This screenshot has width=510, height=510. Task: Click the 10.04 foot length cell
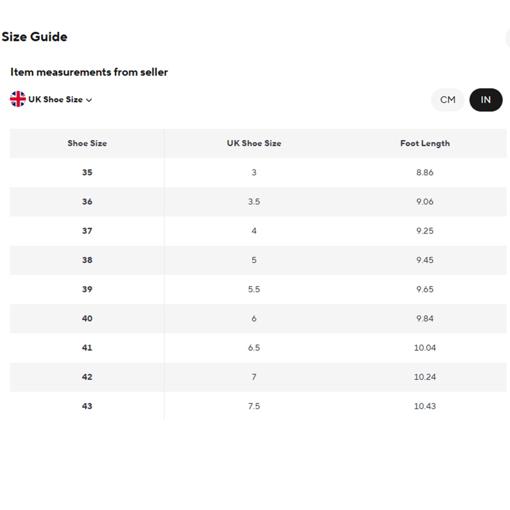[425, 348]
